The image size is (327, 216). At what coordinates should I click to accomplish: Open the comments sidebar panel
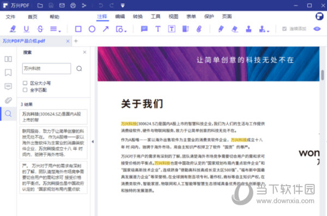tap(8, 87)
